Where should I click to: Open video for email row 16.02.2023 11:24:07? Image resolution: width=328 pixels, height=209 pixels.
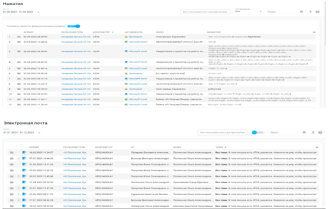12,153
